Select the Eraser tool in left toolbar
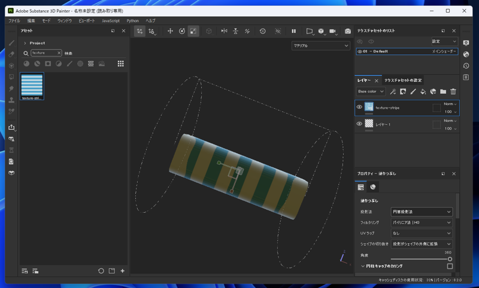This screenshot has height=288, width=479. point(11,54)
